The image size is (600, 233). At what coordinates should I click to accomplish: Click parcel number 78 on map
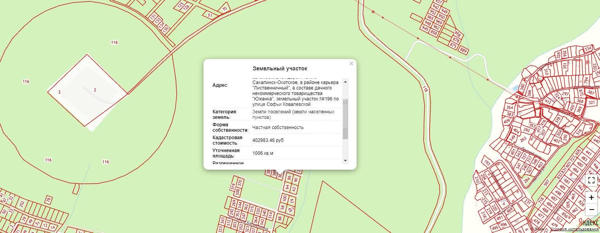pyautogui.click(x=49, y=200)
